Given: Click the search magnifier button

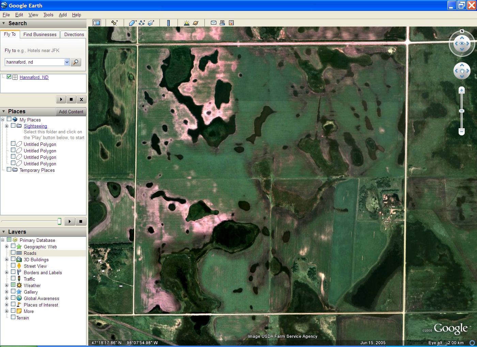Looking at the screenshot, I should point(76,62).
